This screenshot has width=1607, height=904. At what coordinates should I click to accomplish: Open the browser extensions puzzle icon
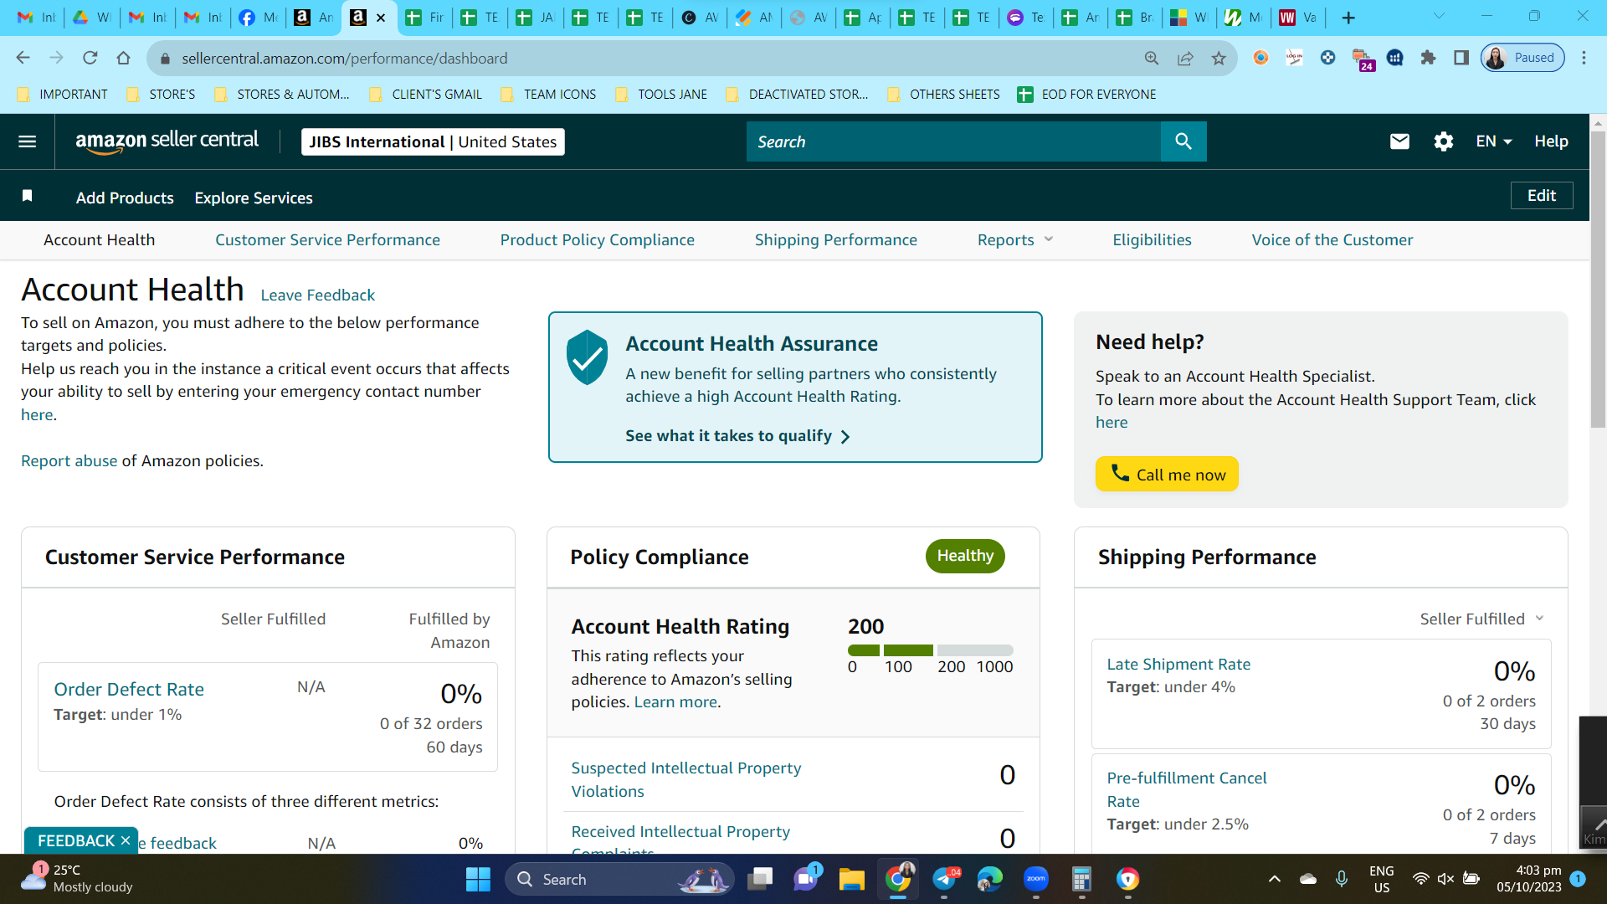[x=1428, y=58]
